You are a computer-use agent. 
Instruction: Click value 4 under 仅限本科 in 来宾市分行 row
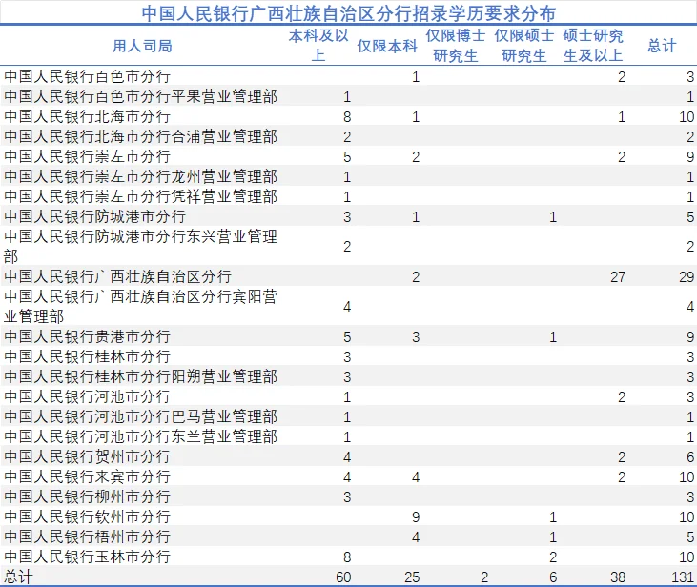click(x=416, y=476)
